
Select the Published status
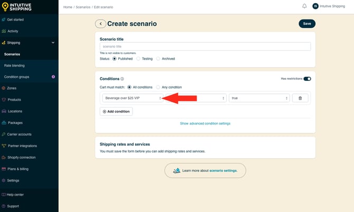click(115, 59)
